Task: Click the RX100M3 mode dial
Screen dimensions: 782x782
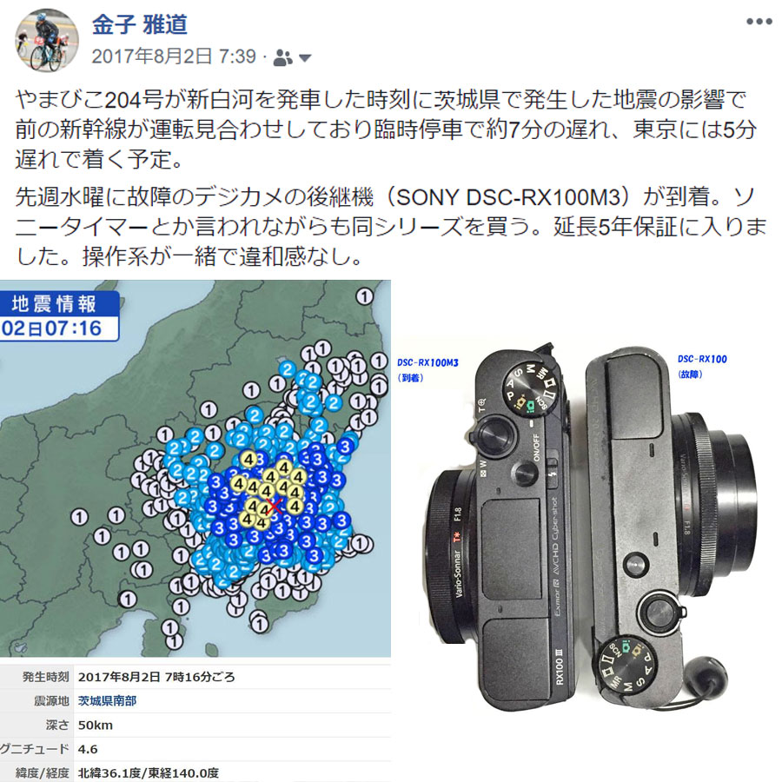Action: [529, 388]
